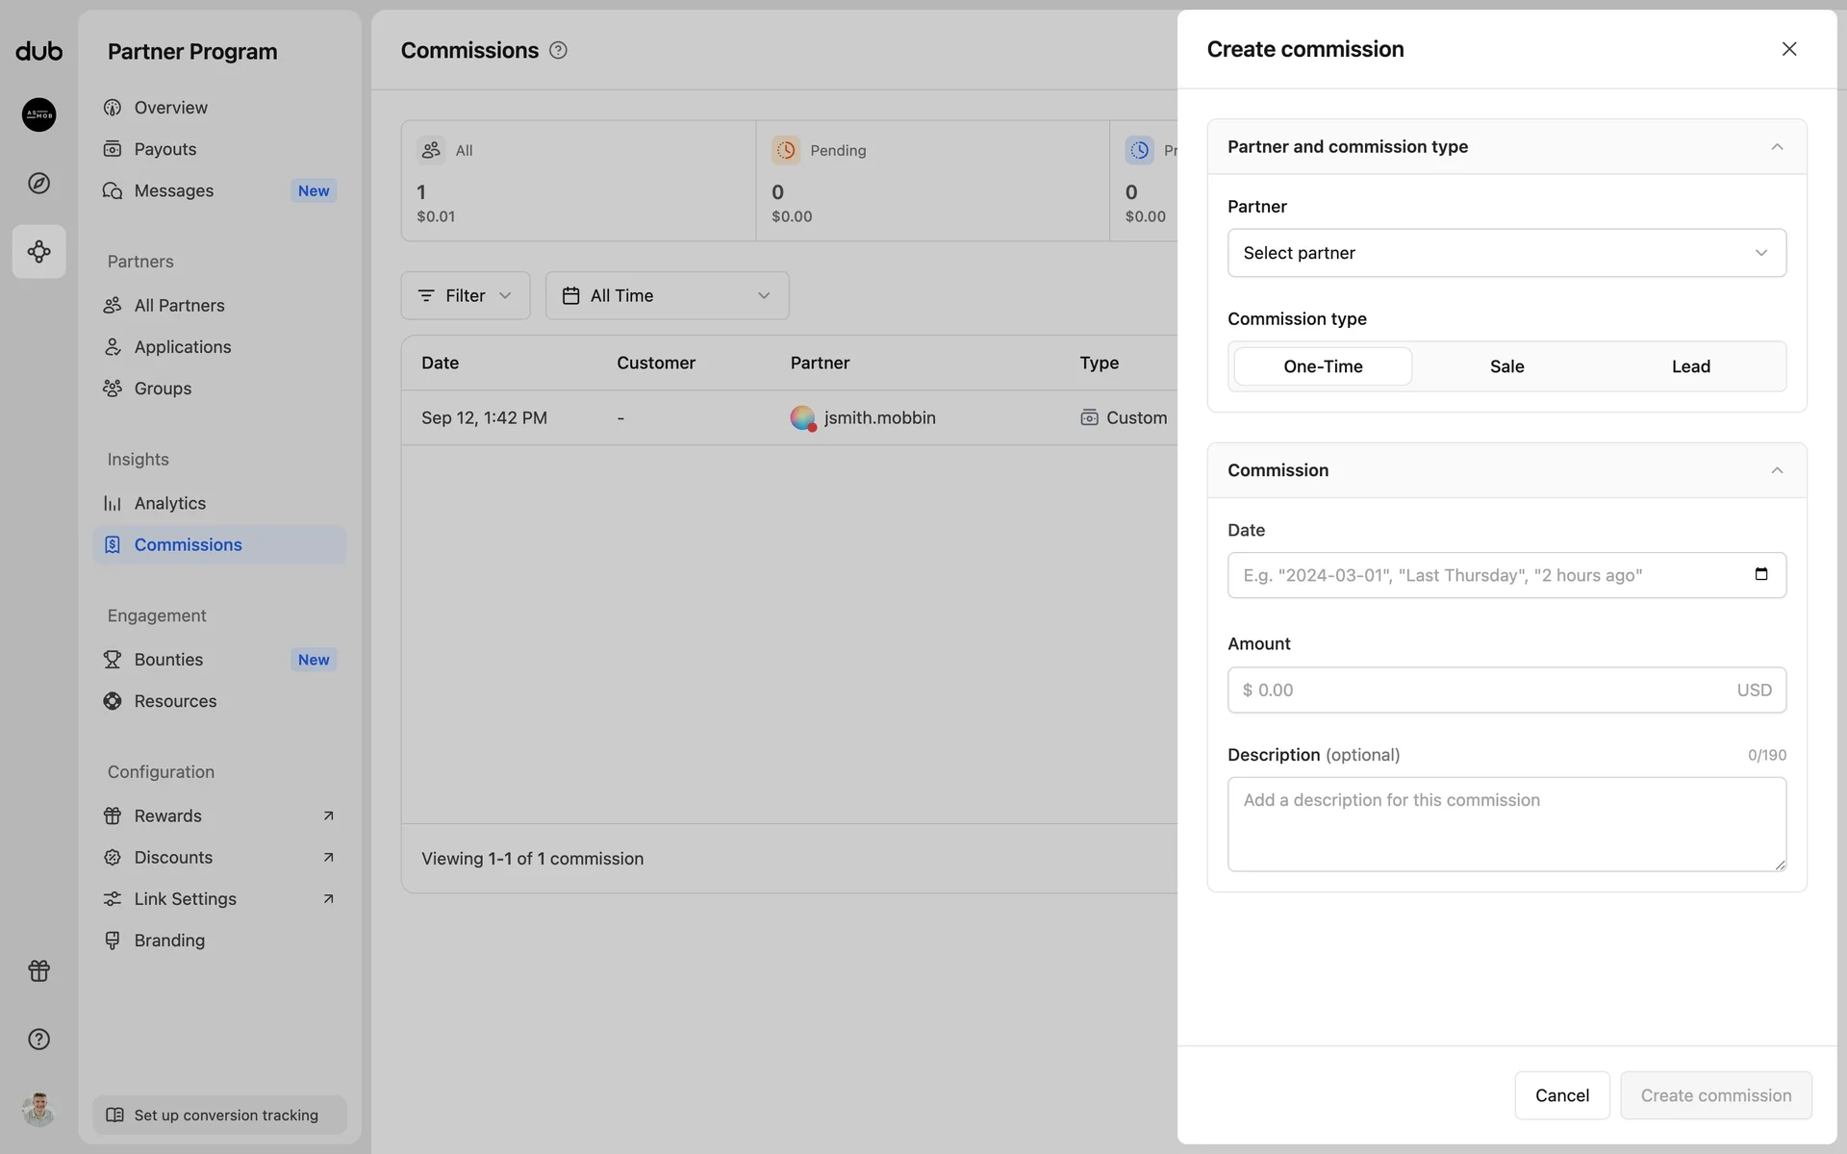Go to Analytics in the sidebar
1847x1154 pixels.
pyautogui.click(x=170, y=503)
